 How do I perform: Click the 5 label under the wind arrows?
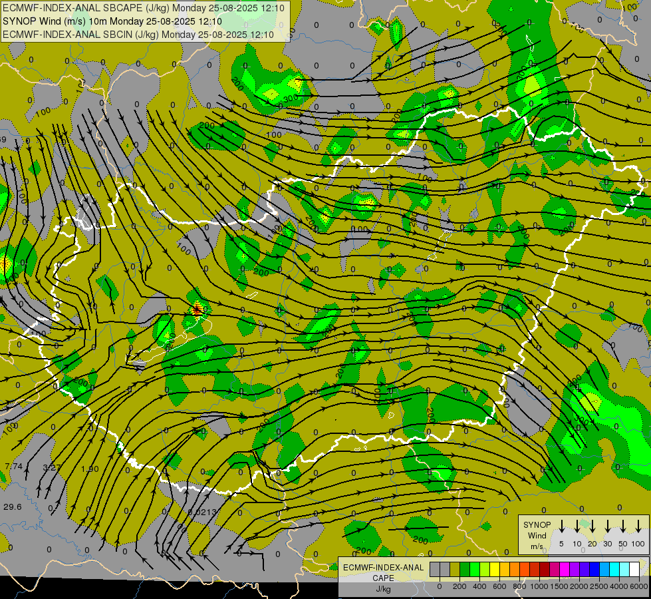pyautogui.click(x=561, y=544)
